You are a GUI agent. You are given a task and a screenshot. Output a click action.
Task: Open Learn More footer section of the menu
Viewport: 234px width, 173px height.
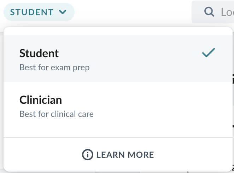[x=118, y=155]
